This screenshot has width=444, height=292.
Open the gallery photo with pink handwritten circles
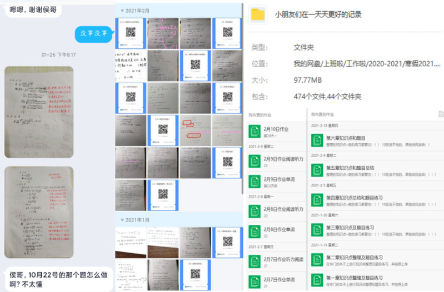[163, 33]
